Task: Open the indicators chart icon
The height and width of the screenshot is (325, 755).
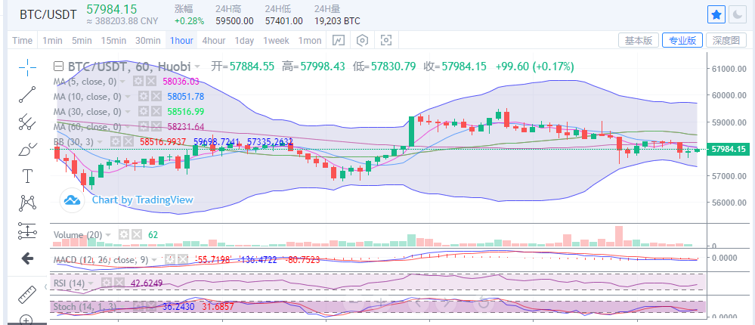Action: (339, 41)
